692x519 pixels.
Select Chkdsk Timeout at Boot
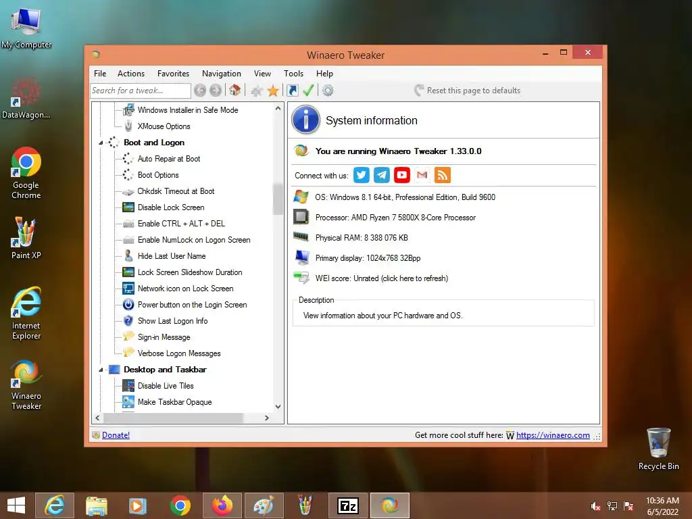pyautogui.click(x=176, y=191)
